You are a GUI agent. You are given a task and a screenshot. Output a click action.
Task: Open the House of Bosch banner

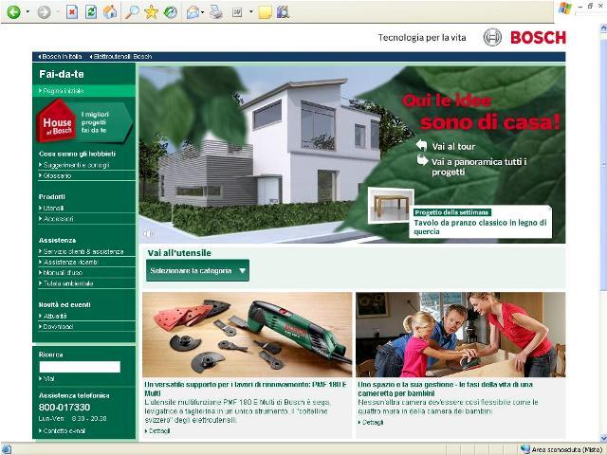tap(84, 121)
